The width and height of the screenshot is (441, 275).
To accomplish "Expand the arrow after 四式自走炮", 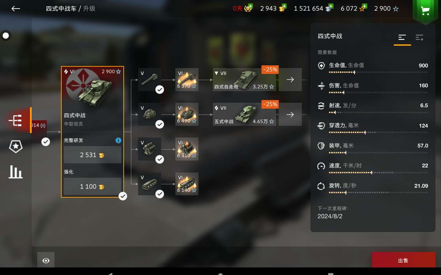I will (290, 79).
